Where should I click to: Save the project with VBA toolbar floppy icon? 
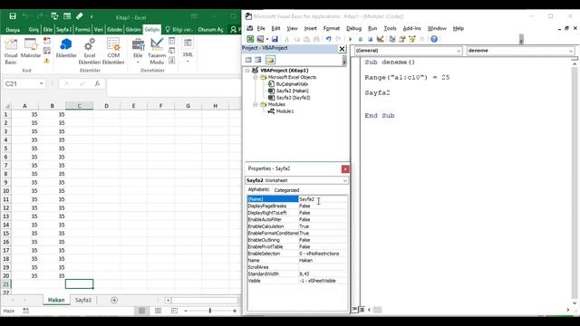(275, 39)
